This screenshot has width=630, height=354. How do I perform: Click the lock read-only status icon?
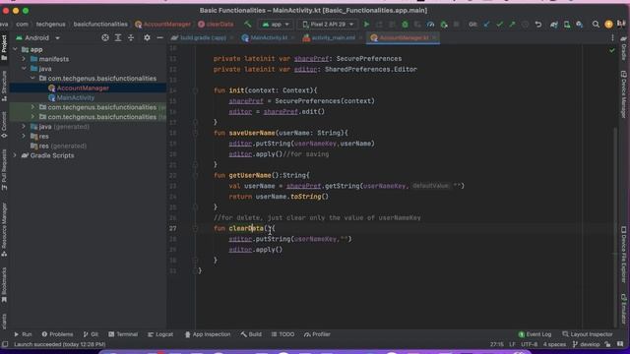pos(607,344)
